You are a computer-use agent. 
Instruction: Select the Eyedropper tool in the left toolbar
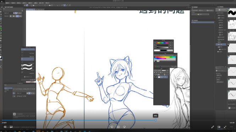[1, 23]
